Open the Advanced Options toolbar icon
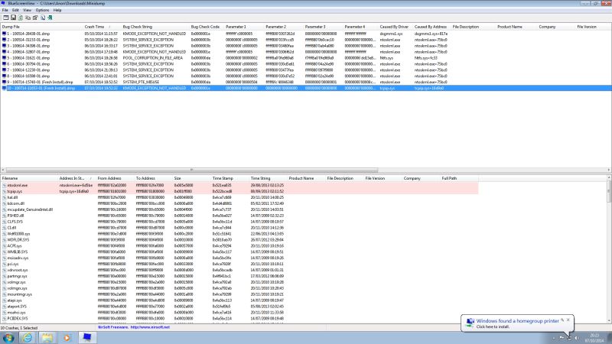The width and height of the screenshot is (612, 344). [6, 18]
